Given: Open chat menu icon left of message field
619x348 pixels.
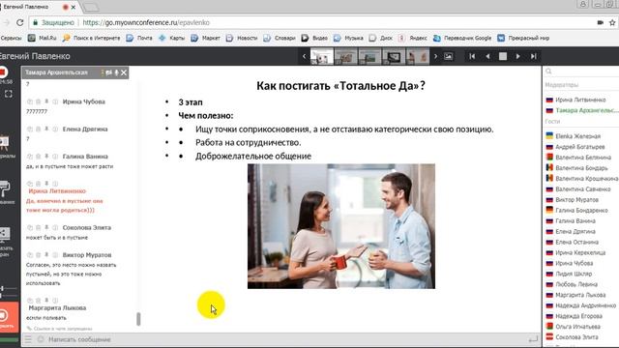Looking at the screenshot, I should pyautogui.click(x=28, y=339).
